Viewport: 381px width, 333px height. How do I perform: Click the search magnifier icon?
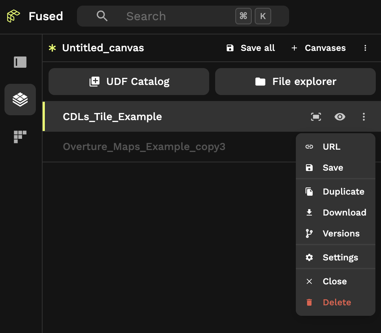pyautogui.click(x=102, y=16)
